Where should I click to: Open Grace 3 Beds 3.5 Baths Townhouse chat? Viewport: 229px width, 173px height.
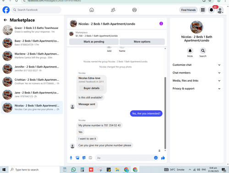pyautogui.click(x=32, y=30)
